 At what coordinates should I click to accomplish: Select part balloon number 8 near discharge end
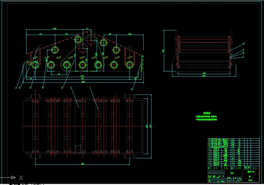pos(132,89)
